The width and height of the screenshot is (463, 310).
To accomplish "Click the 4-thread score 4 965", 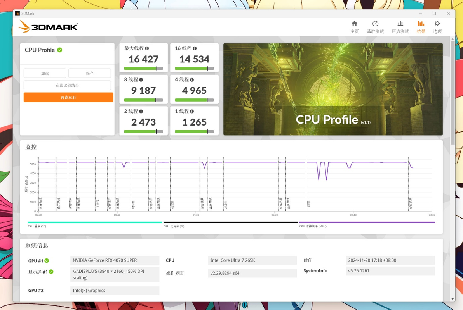I will (194, 91).
